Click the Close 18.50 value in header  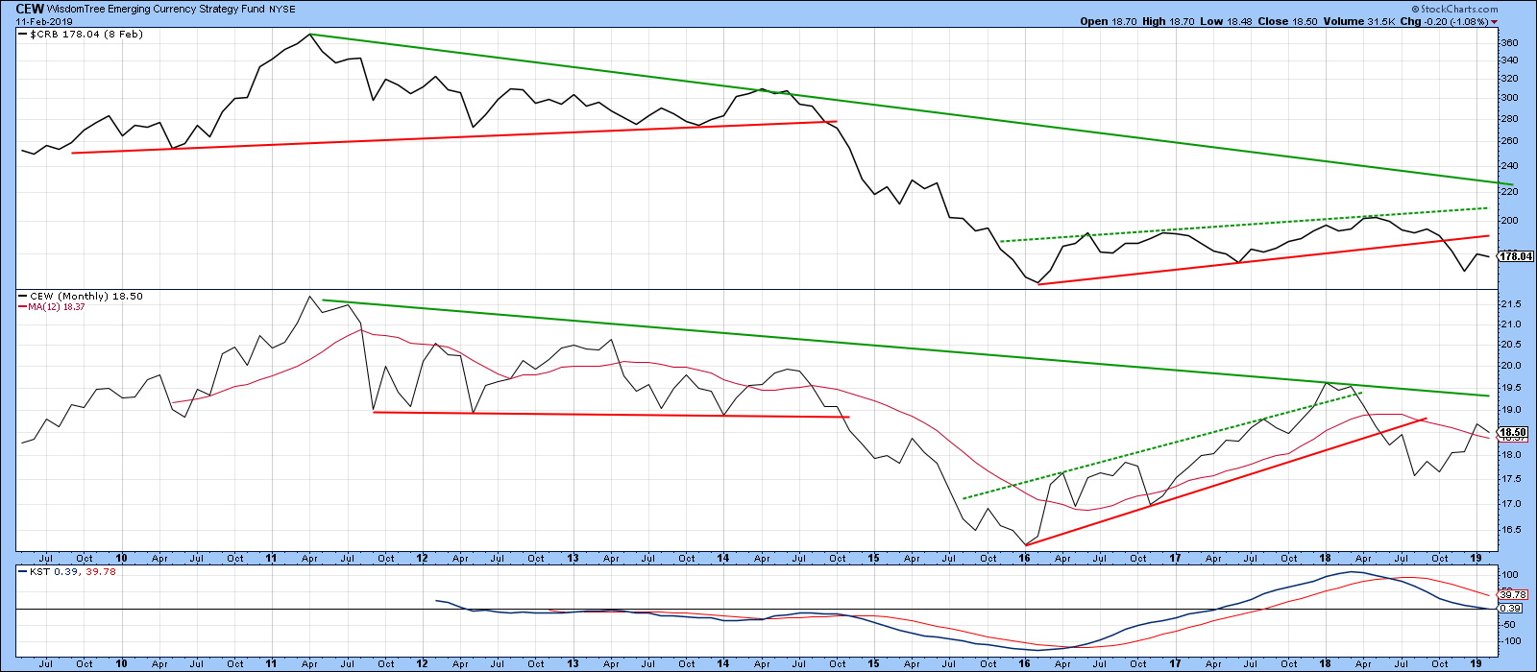1288,21
